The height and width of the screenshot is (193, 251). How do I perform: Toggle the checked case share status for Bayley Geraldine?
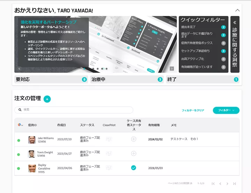click(x=134, y=168)
